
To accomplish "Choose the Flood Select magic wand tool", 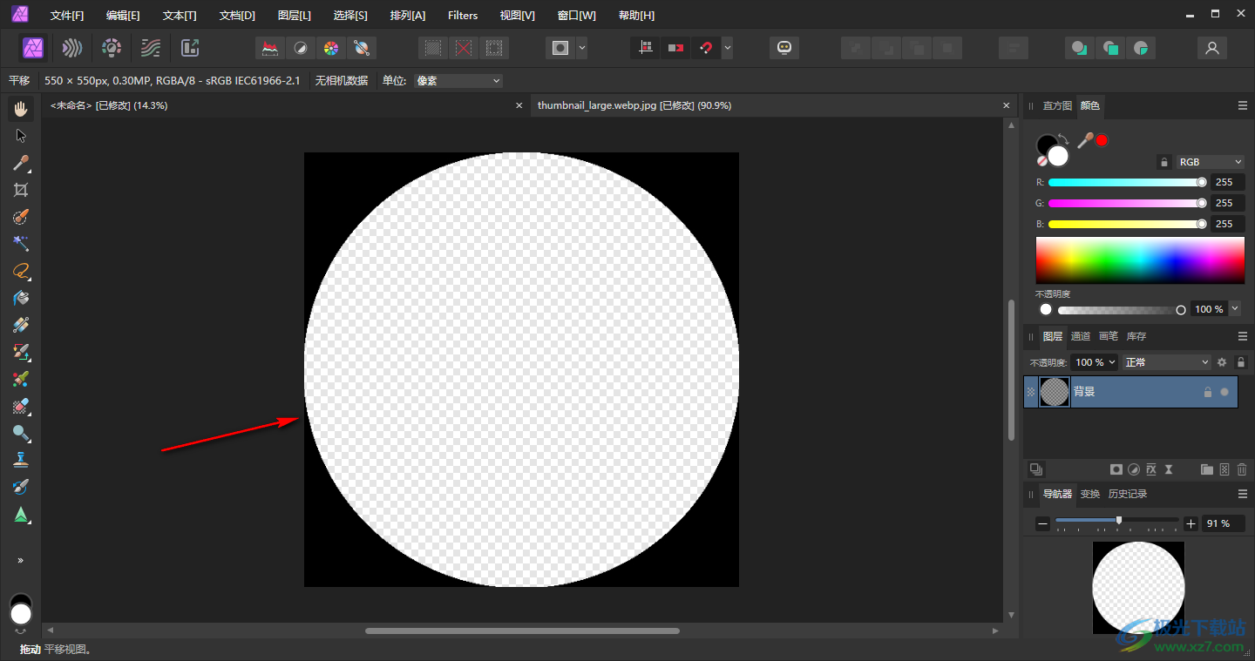I will 21,244.
